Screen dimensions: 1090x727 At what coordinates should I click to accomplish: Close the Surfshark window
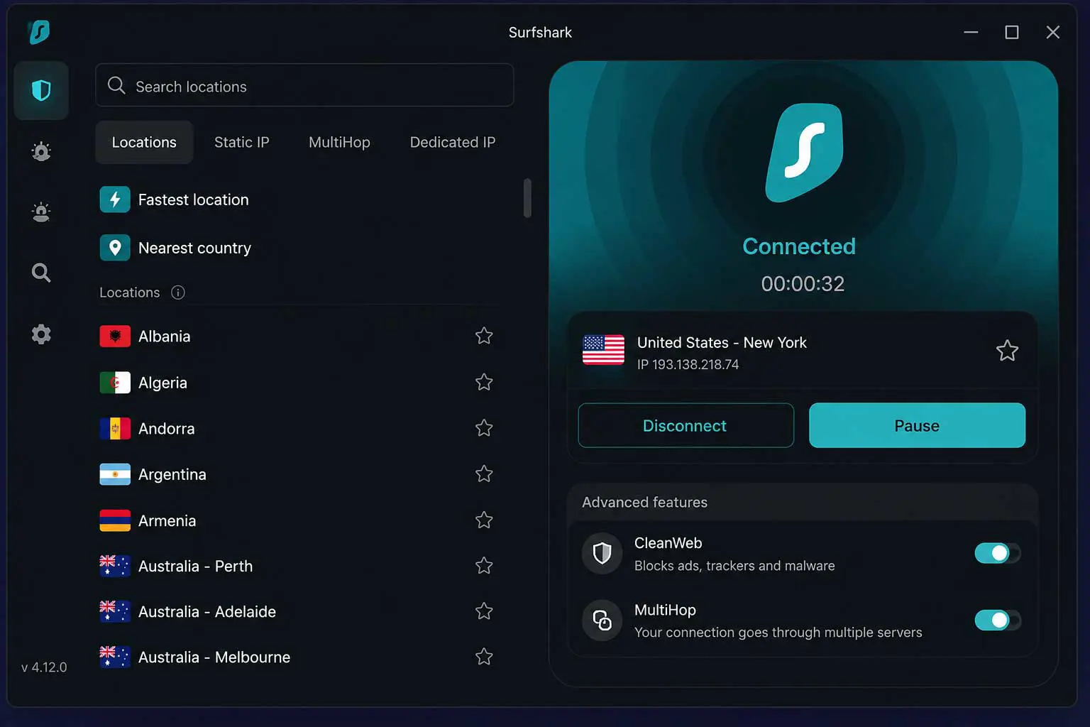[x=1053, y=32]
